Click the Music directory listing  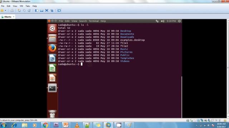(124, 49)
